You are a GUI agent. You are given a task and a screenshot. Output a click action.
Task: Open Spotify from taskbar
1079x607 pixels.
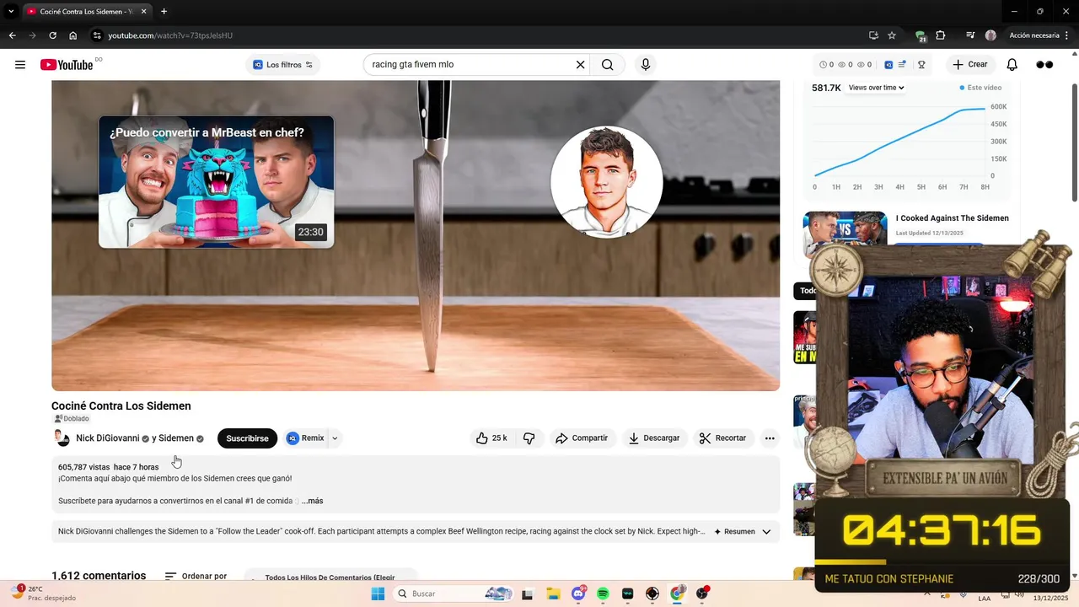pos(603,594)
